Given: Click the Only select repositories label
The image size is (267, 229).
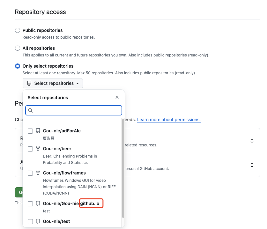Looking at the screenshot, I should pyautogui.click(x=48, y=66).
